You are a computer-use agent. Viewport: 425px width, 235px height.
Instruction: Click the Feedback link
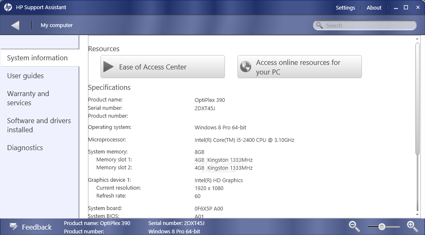37,227
